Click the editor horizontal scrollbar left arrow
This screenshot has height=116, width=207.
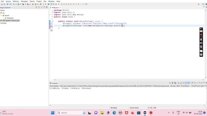(55, 80)
